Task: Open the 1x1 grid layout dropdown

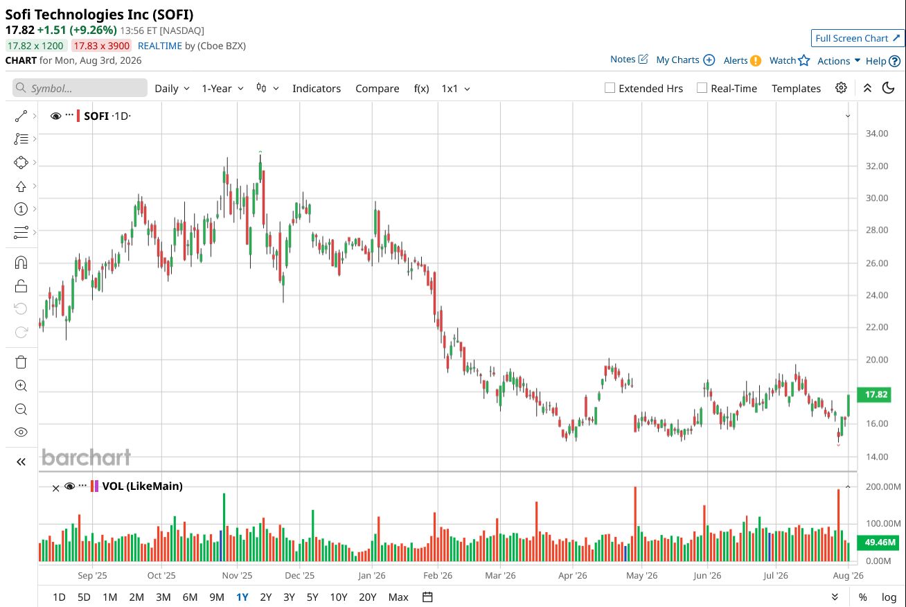Action: click(x=456, y=88)
